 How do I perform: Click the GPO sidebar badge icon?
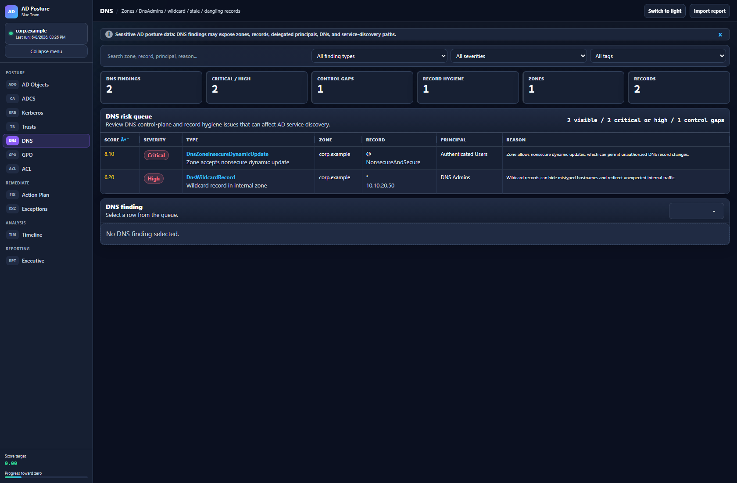click(12, 155)
